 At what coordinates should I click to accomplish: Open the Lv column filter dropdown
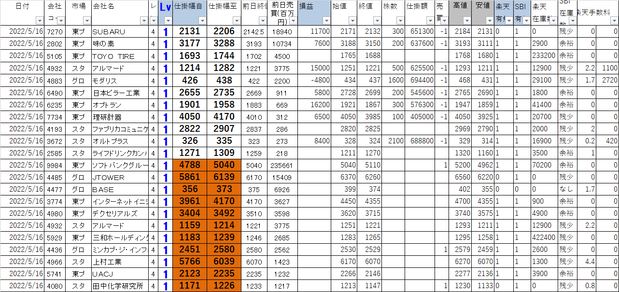168,21
